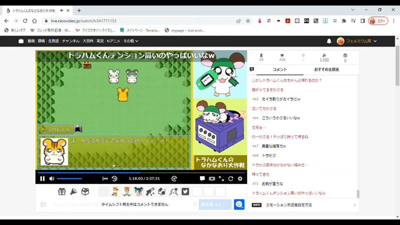This screenshot has width=400, height=225.
Task: Click the party popper icon
Action: point(74,192)
